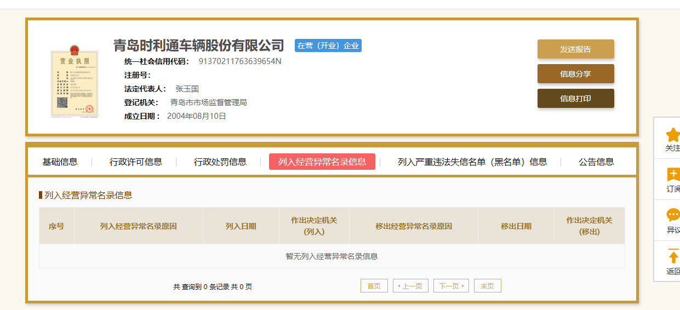Click the 统一社会信用代码 label

click(x=157, y=61)
